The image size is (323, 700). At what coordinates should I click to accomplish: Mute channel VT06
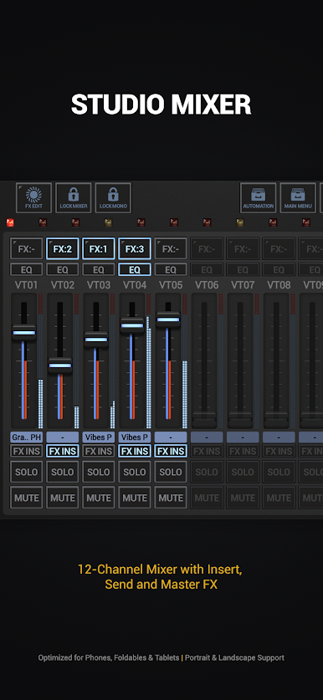[207, 498]
